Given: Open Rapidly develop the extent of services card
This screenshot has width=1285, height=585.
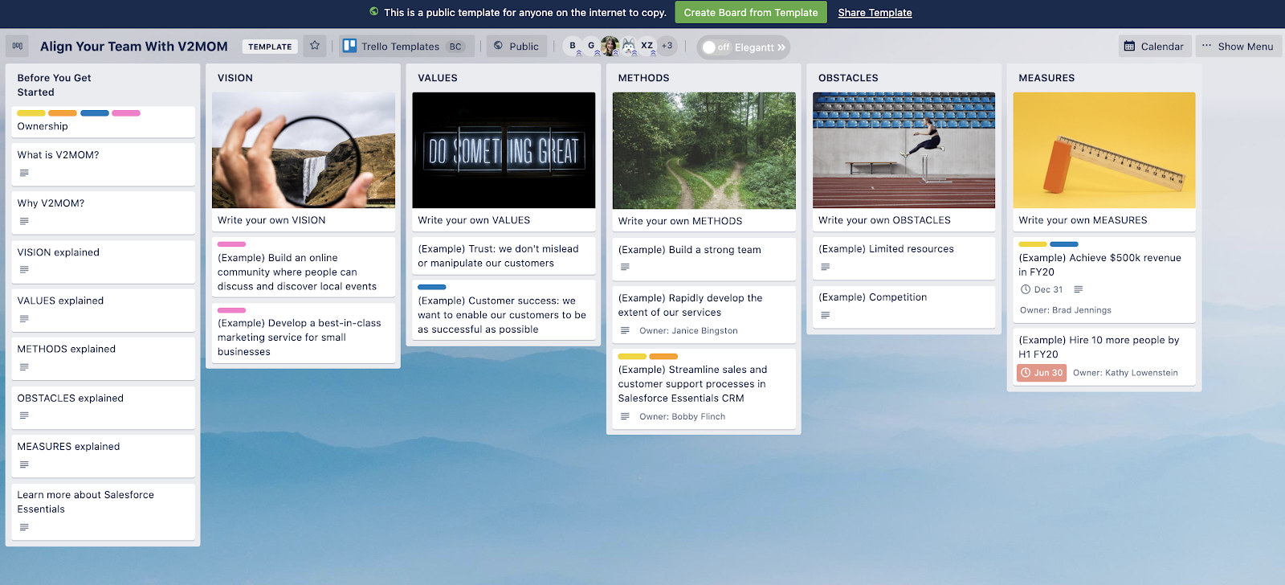Looking at the screenshot, I should (704, 314).
